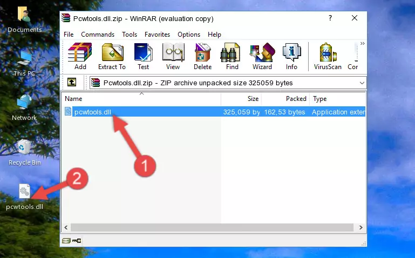415x258 pixels.
Task: Select the Recycle Bin desktop icon
Action: click(x=25, y=153)
